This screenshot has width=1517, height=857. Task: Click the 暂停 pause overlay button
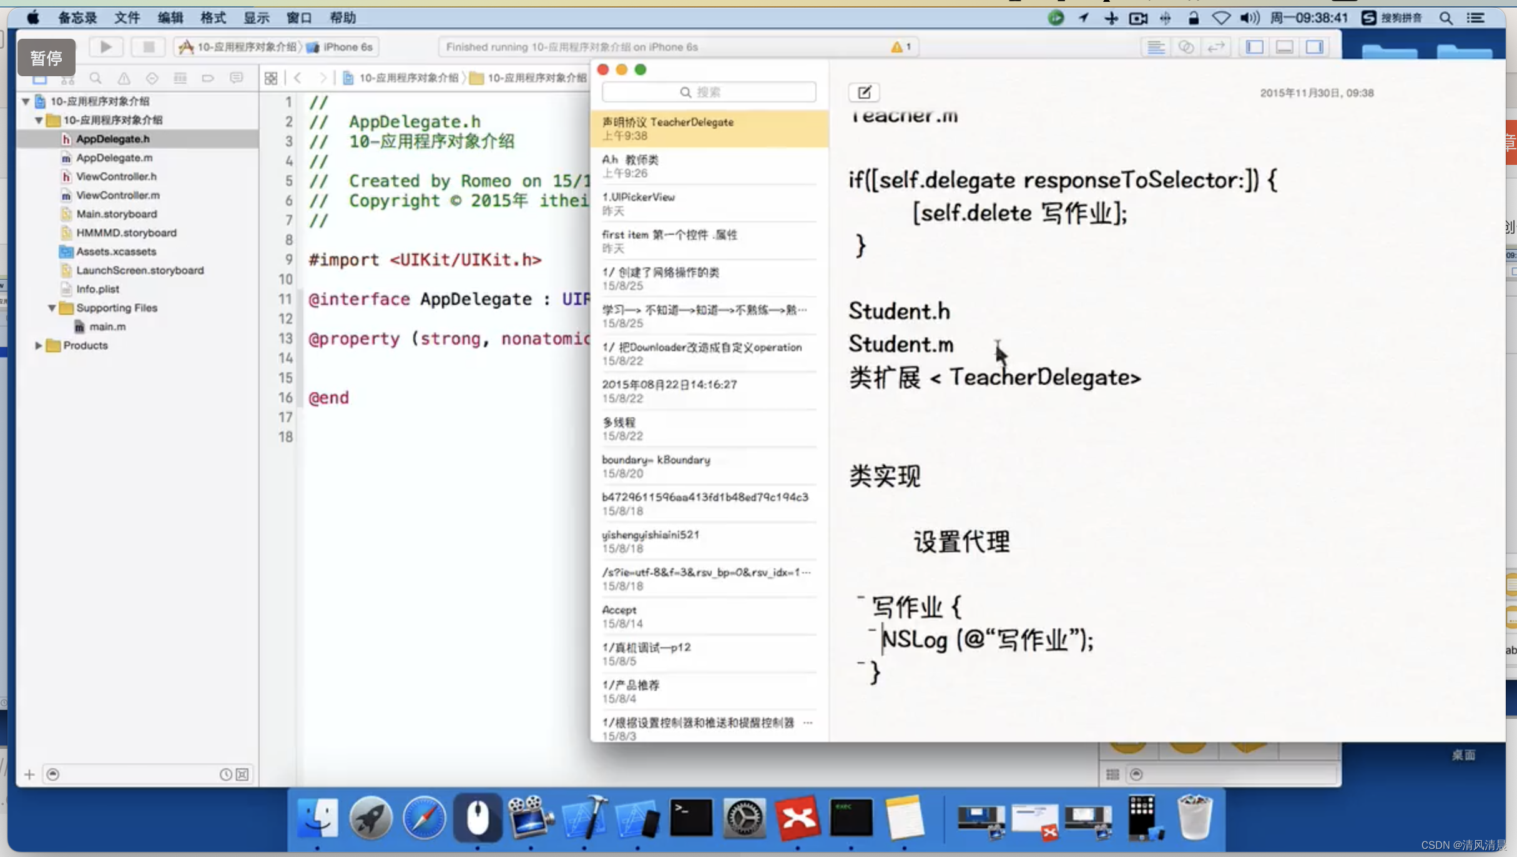[x=46, y=57]
